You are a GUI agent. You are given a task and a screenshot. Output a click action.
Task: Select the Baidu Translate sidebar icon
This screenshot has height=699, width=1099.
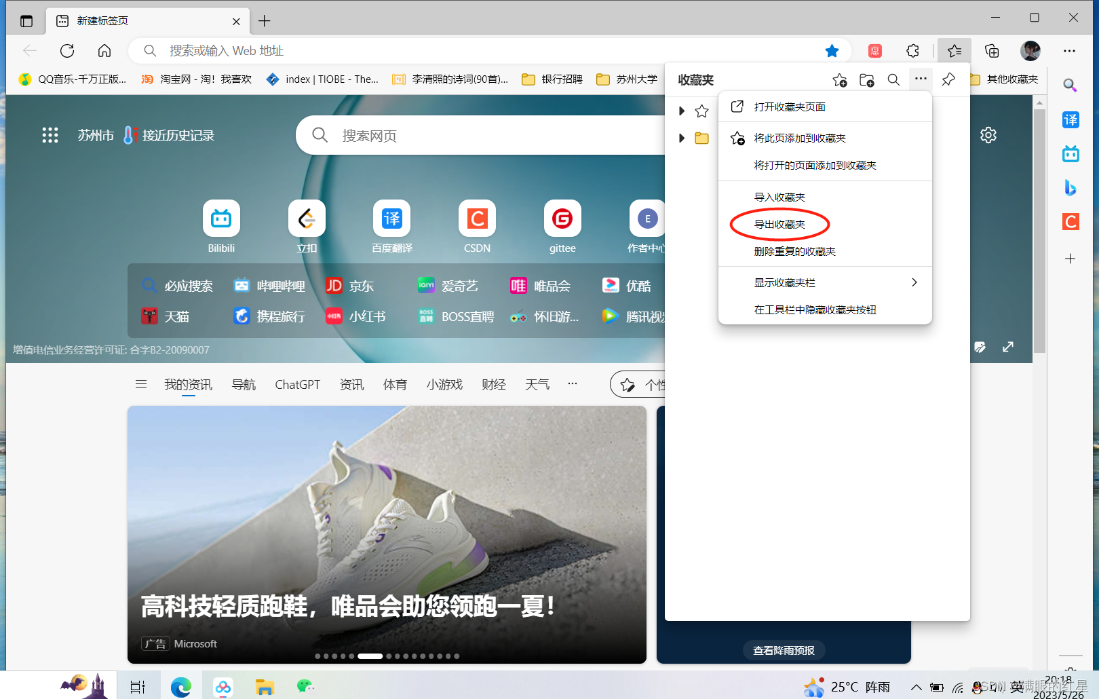click(x=1071, y=120)
